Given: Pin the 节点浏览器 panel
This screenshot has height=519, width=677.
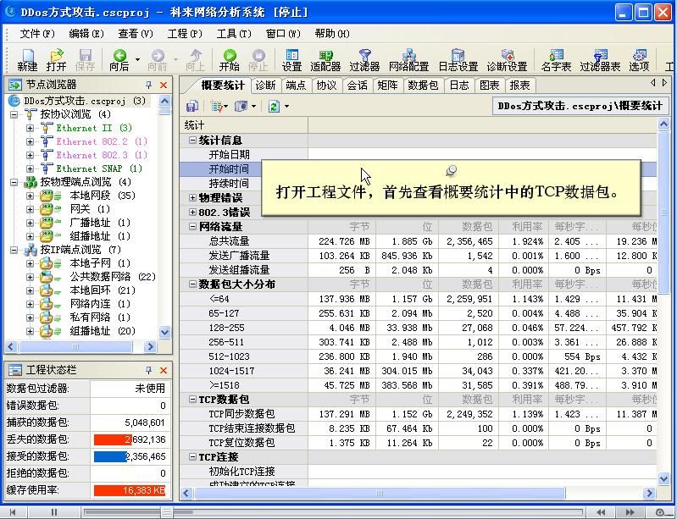Looking at the screenshot, I should pyautogui.click(x=149, y=86).
